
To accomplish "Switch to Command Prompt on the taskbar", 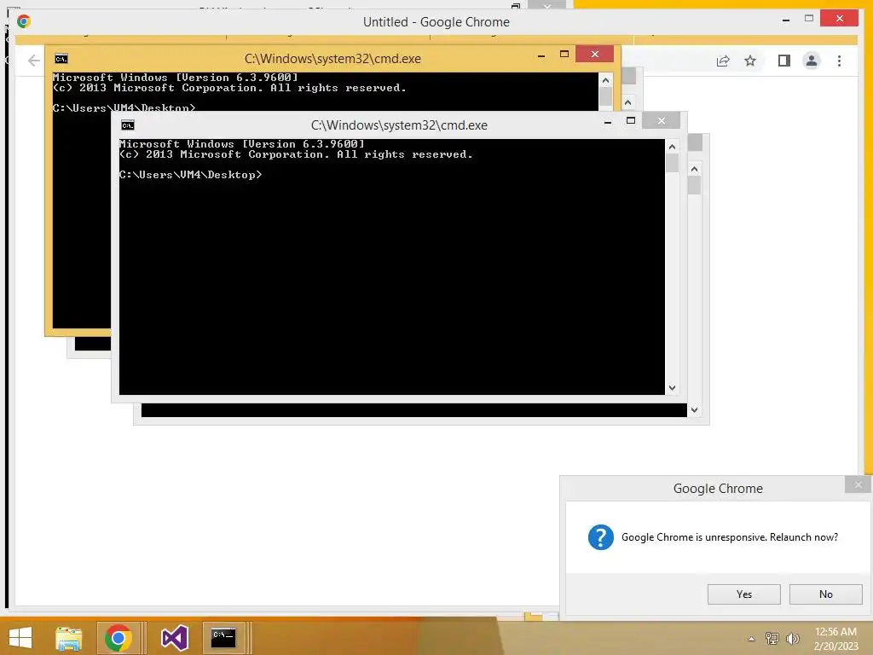I will (223, 638).
